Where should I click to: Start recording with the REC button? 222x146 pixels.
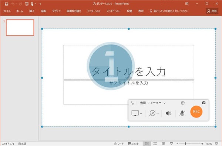[x=196, y=112]
